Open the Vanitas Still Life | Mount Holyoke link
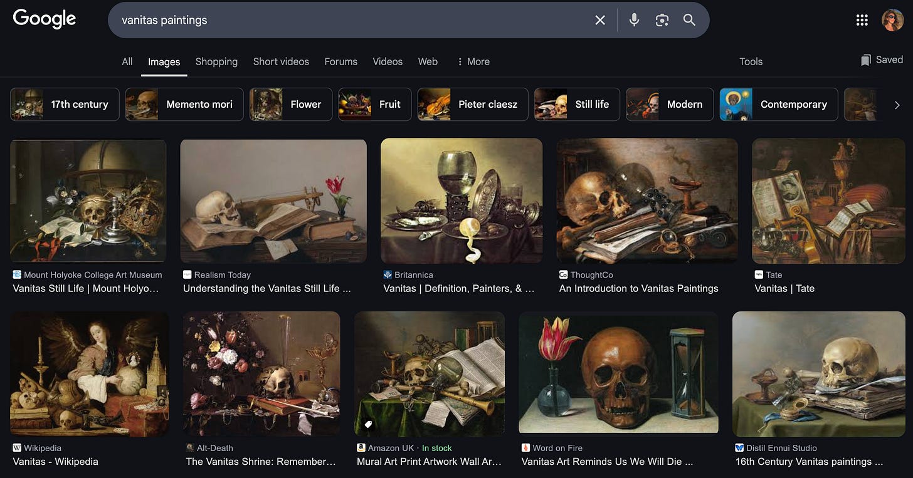 pyautogui.click(x=86, y=288)
